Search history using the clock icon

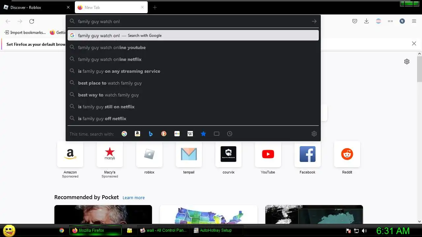[230, 134]
